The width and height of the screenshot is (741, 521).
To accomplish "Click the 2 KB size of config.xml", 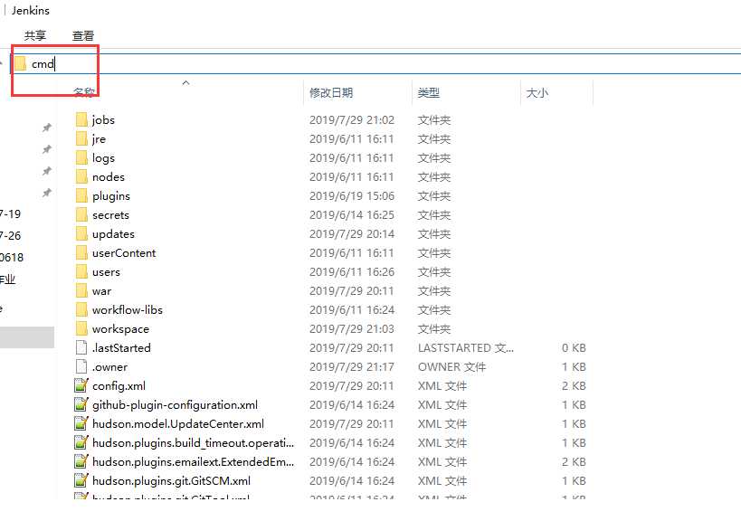I will pos(574,385).
